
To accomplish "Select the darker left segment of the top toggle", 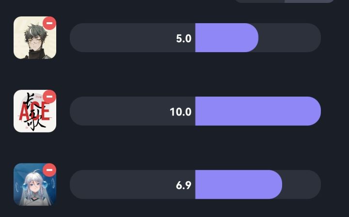I will (259, 1).
